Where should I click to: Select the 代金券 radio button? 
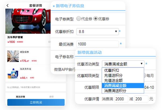(x=79, y=19)
